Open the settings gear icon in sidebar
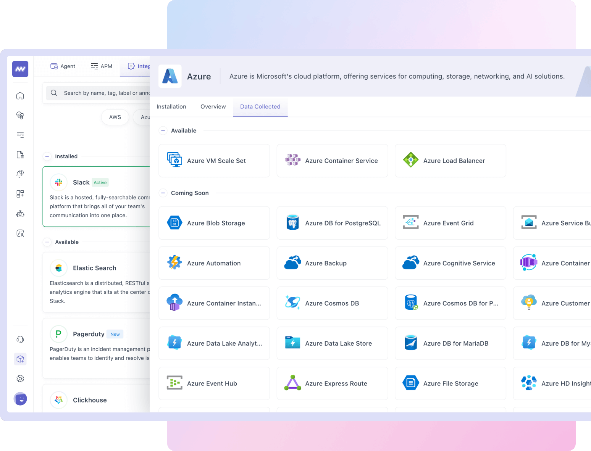This screenshot has height=451, width=591. click(x=20, y=379)
